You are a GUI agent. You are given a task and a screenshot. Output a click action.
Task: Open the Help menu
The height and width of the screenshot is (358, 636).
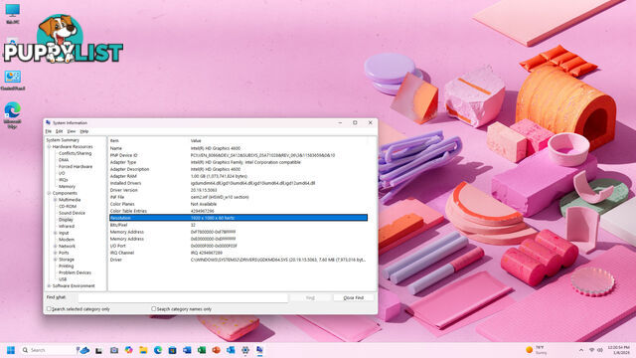(83, 131)
